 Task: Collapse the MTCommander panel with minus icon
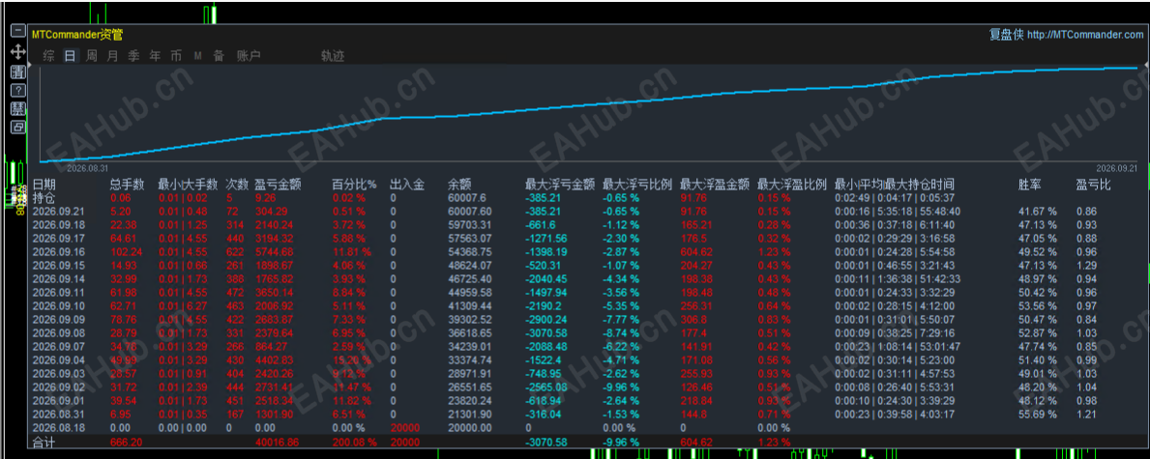tap(18, 32)
